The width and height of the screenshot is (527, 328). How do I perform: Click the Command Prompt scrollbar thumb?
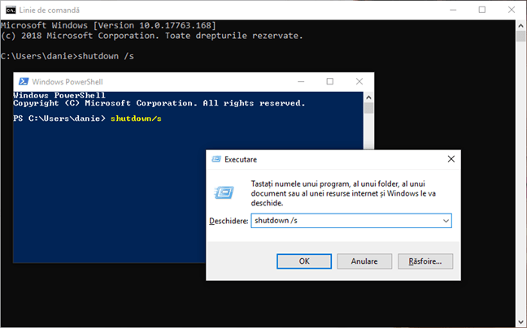(x=521, y=36)
